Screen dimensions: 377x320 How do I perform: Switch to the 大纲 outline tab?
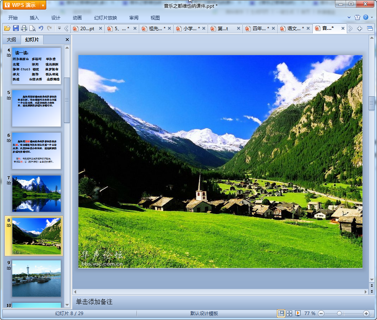11,40
